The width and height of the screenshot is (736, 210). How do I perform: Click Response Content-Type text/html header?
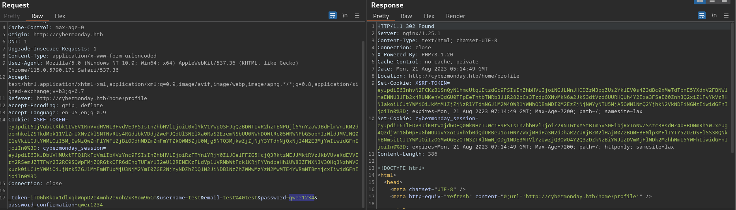click(x=437, y=41)
